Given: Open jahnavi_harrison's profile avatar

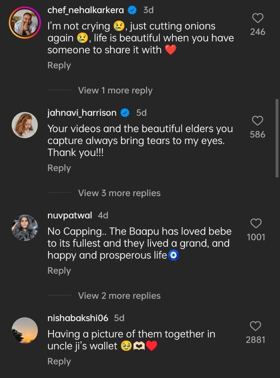Looking at the screenshot, I should (25, 125).
